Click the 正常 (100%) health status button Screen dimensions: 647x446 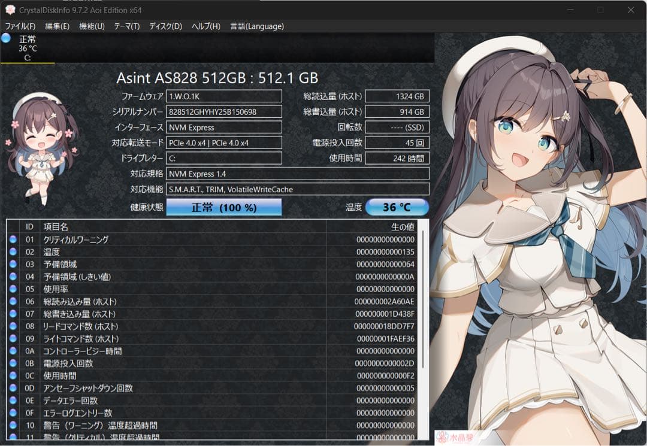click(x=224, y=207)
